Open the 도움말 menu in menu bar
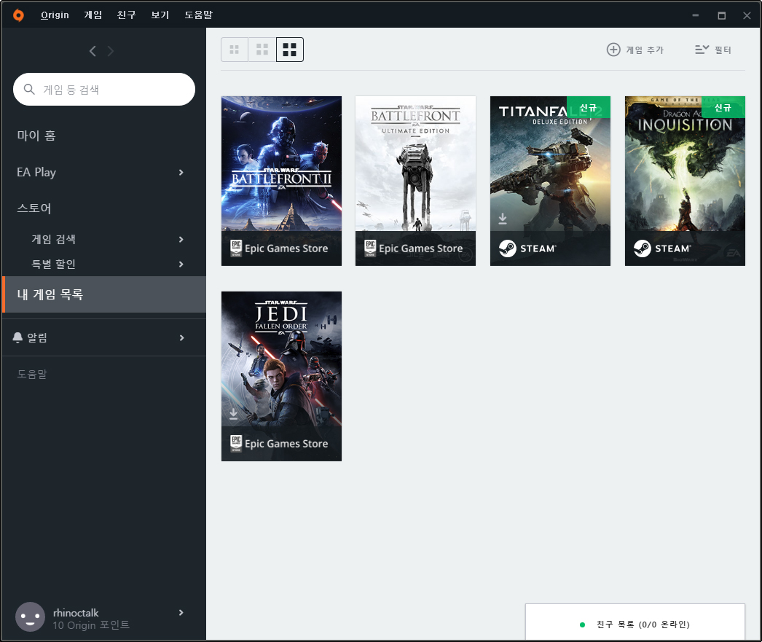Screen dimensions: 762x642 tap(198, 15)
